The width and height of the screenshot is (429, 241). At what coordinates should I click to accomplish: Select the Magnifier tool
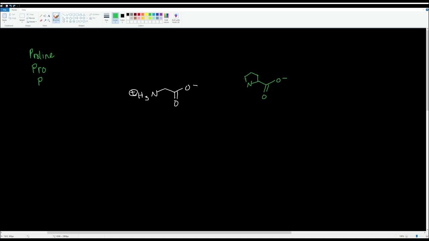pos(49,20)
